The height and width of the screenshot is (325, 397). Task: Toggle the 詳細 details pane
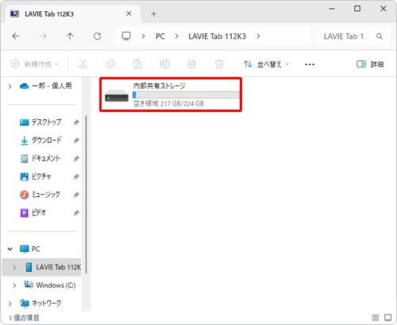tap(370, 64)
